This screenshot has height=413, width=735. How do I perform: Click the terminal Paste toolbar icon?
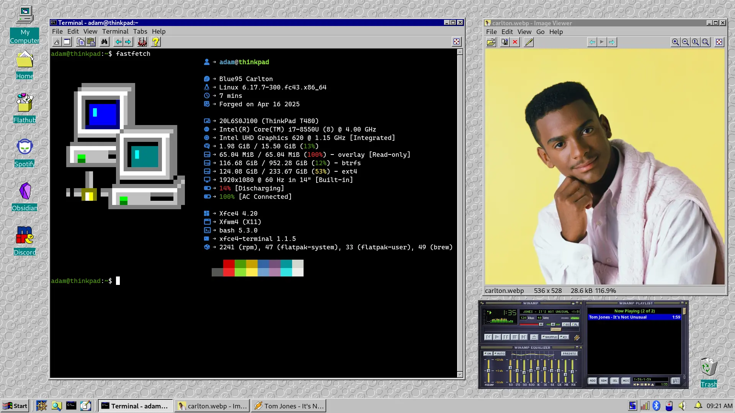point(91,42)
